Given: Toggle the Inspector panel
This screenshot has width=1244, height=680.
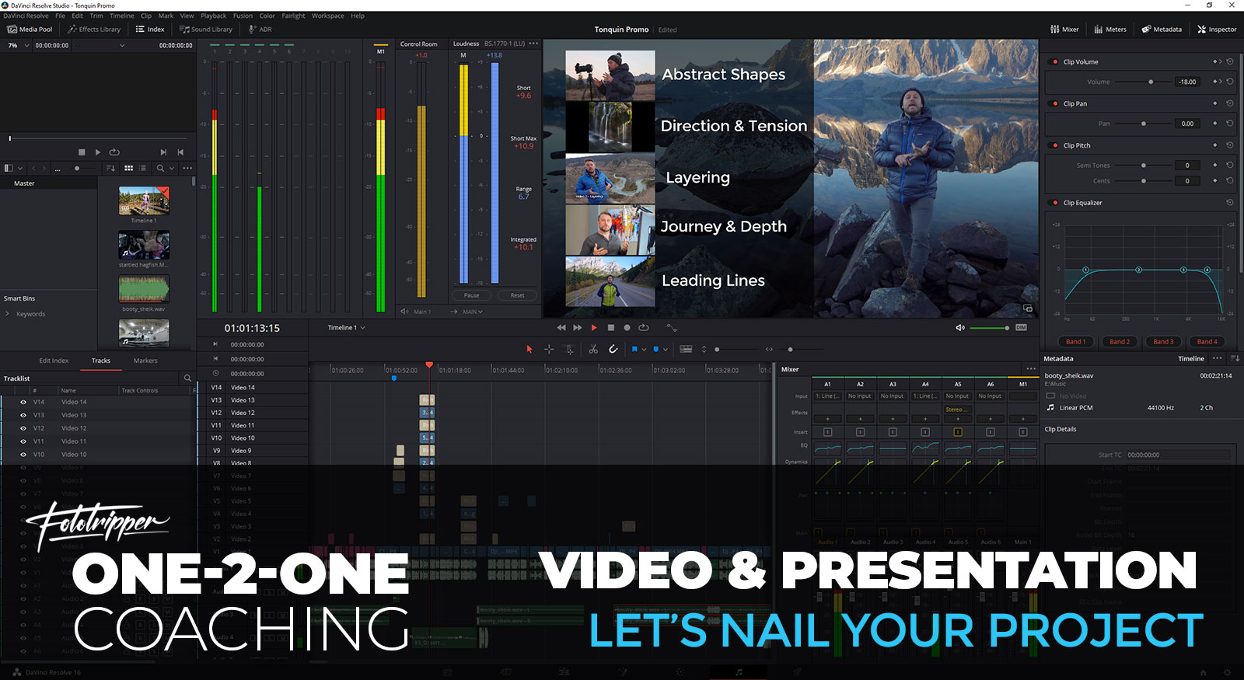Looking at the screenshot, I should coord(1217,30).
